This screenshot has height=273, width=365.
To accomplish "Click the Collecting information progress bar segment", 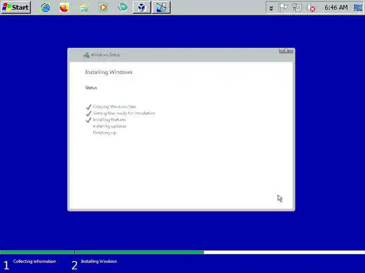I will [36, 252].
